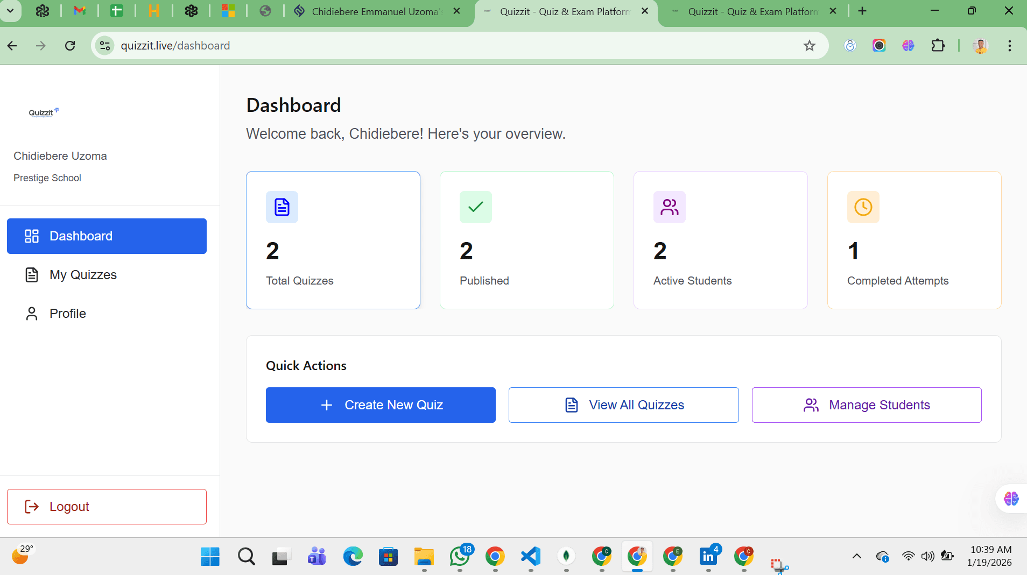Click the Create New Quiz button
The image size is (1027, 575).
(381, 404)
